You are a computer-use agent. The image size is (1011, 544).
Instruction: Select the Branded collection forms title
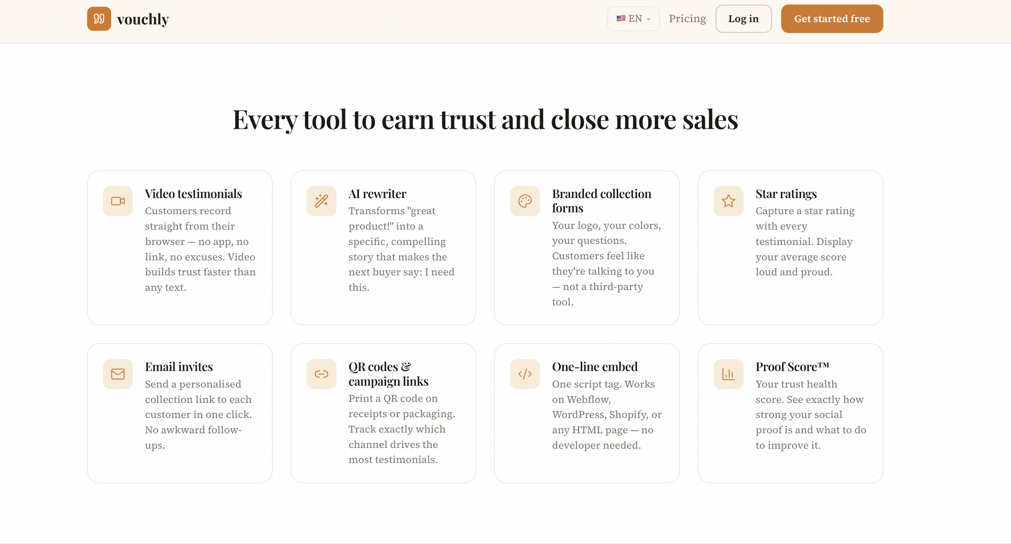point(601,201)
